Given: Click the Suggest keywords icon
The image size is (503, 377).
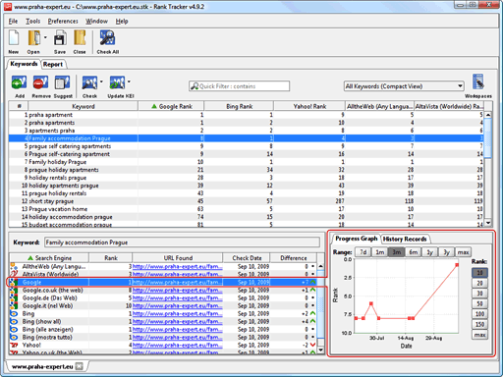Looking at the screenshot, I should 62,82.
